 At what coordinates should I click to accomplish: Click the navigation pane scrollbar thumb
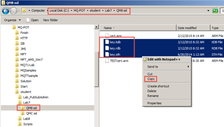tap(96, 69)
